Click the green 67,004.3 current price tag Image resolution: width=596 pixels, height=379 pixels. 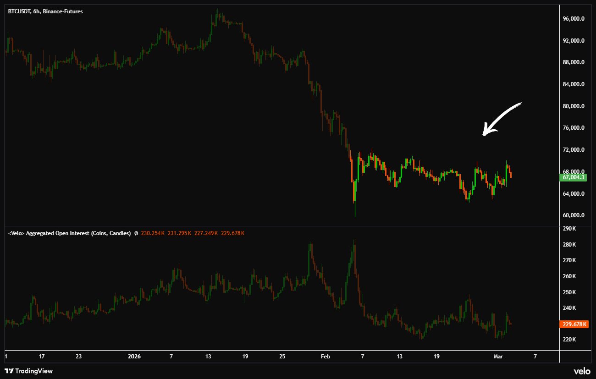click(x=573, y=177)
